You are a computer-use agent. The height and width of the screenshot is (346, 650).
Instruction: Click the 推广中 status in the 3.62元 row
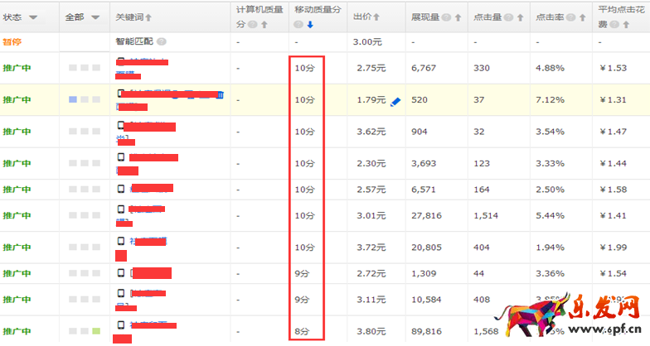pyautogui.click(x=17, y=132)
